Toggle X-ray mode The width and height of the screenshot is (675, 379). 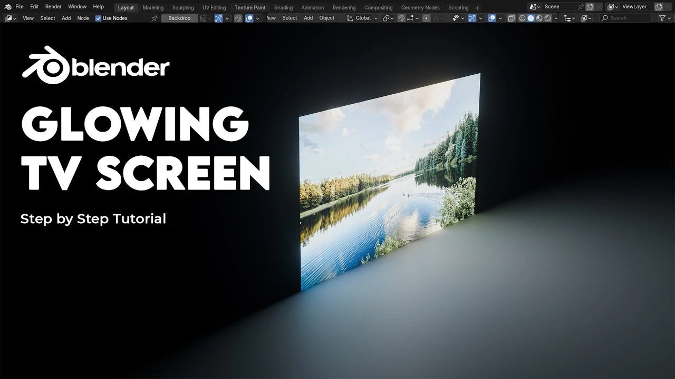511,18
